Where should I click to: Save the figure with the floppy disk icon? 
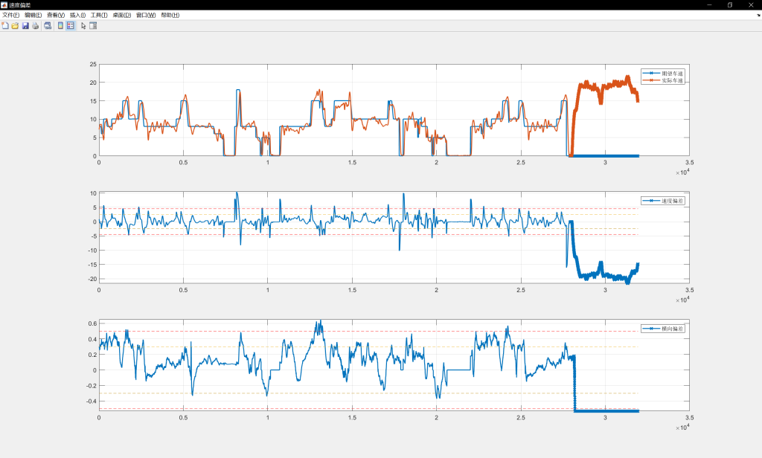click(25, 25)
